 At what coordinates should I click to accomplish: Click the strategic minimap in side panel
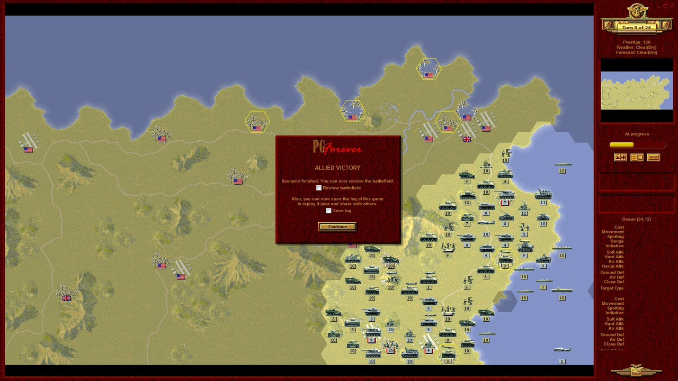click(x=637, y=91)
